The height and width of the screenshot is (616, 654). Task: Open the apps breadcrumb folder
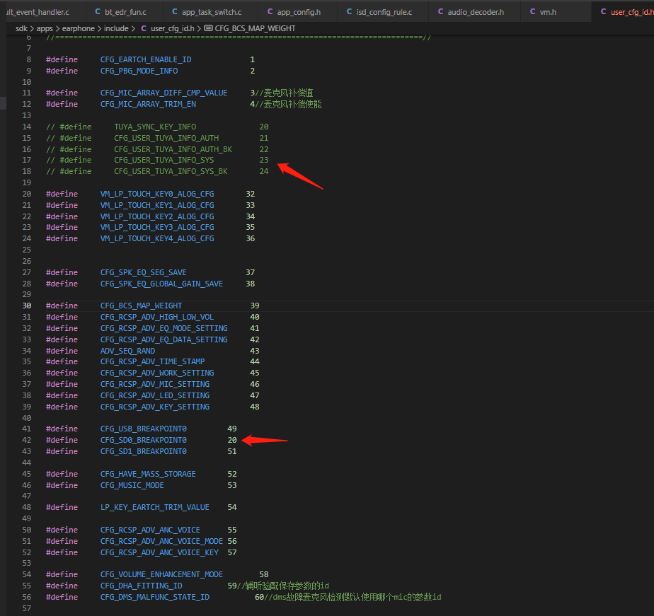(45, 28)
